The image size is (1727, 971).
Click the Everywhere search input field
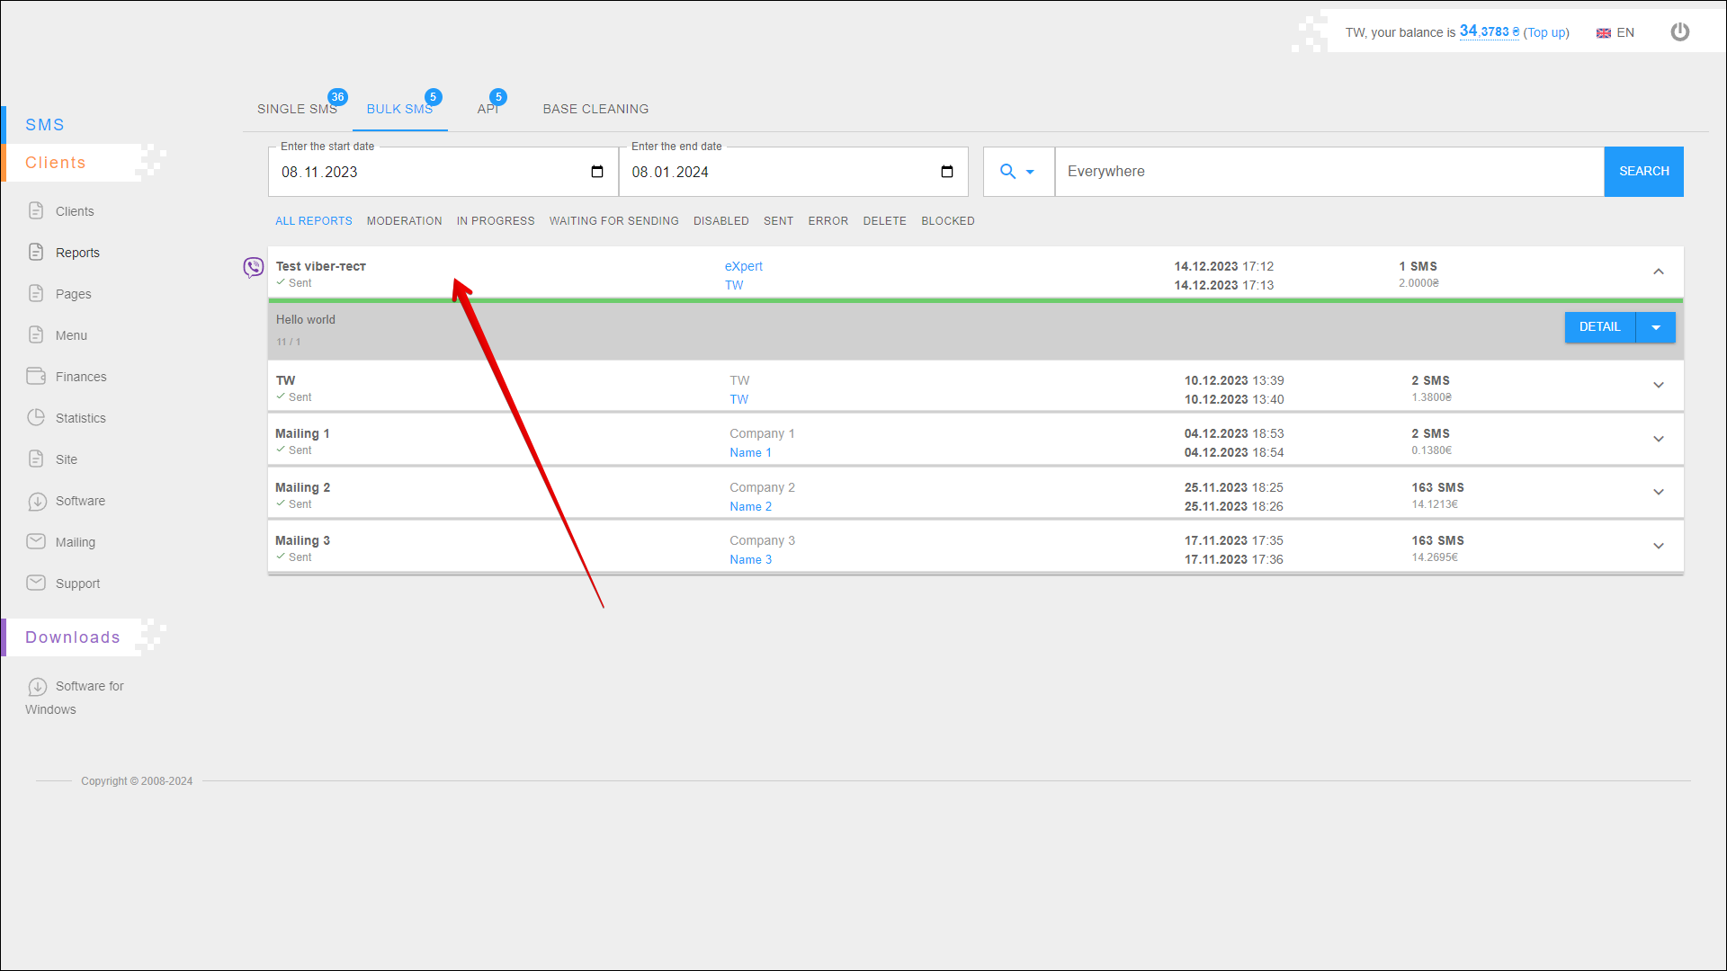pos(1328,172)
